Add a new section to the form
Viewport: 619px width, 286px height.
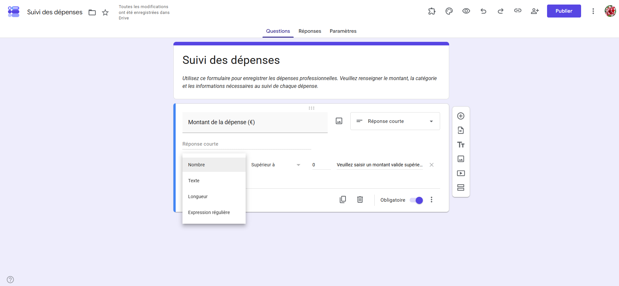click(x=461, y=187)
